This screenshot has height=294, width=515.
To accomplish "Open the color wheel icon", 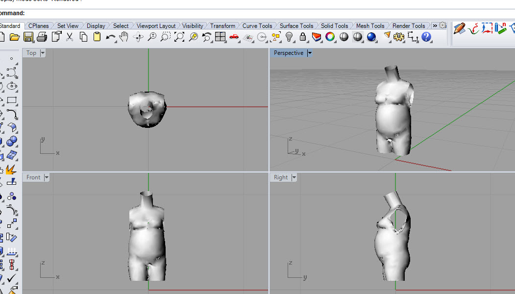I will click(330, 37).
